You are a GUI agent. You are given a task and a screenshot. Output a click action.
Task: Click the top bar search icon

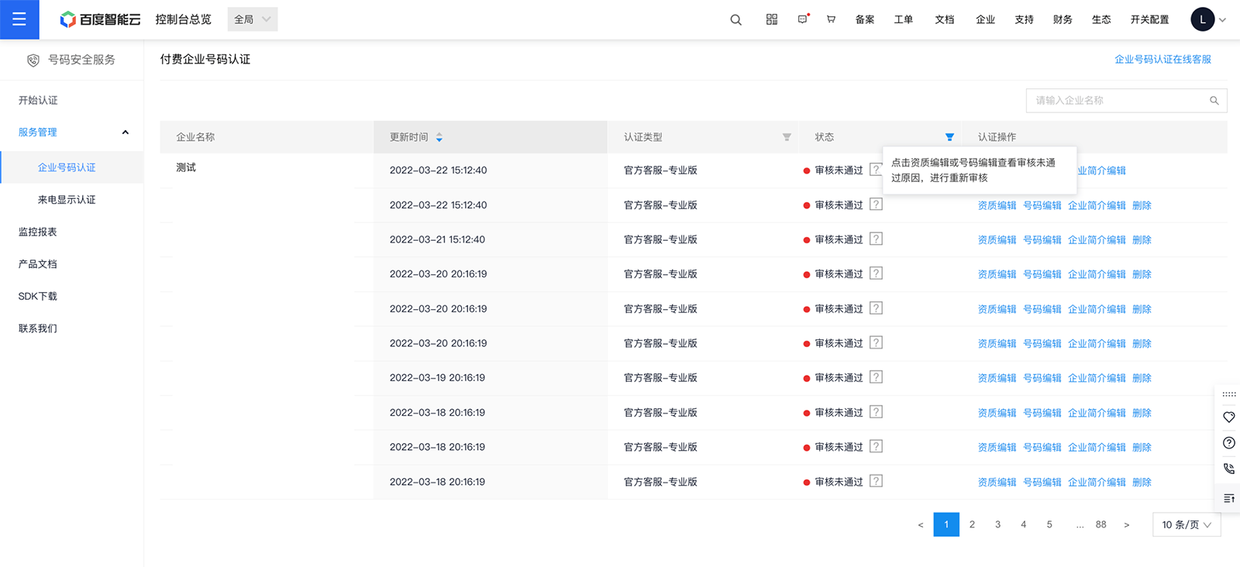(735, 20)
